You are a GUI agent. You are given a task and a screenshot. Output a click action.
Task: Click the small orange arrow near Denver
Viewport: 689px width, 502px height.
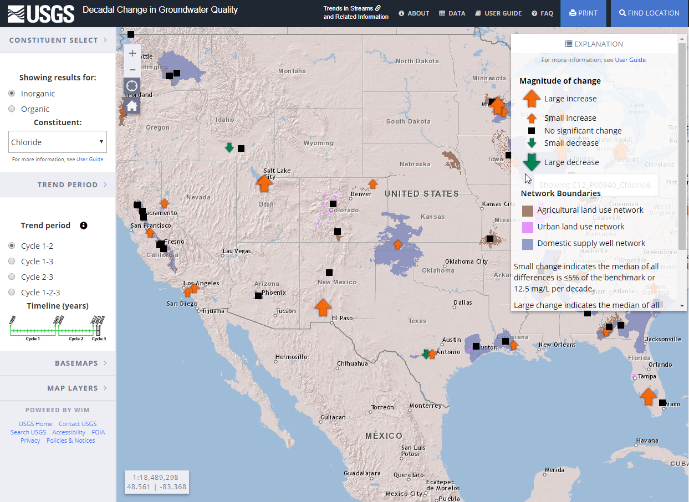click(373, 183)
